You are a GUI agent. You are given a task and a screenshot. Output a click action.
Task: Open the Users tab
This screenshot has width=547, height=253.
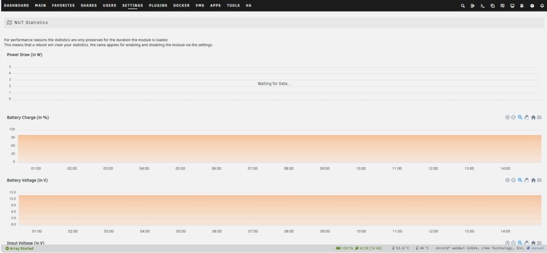click(x=109, y=5)
